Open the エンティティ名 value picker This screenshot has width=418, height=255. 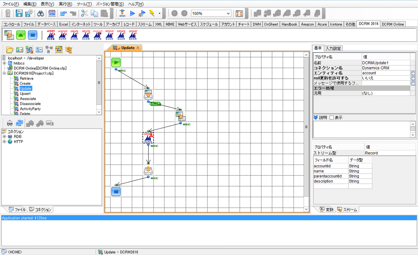(x=413, y=73)
